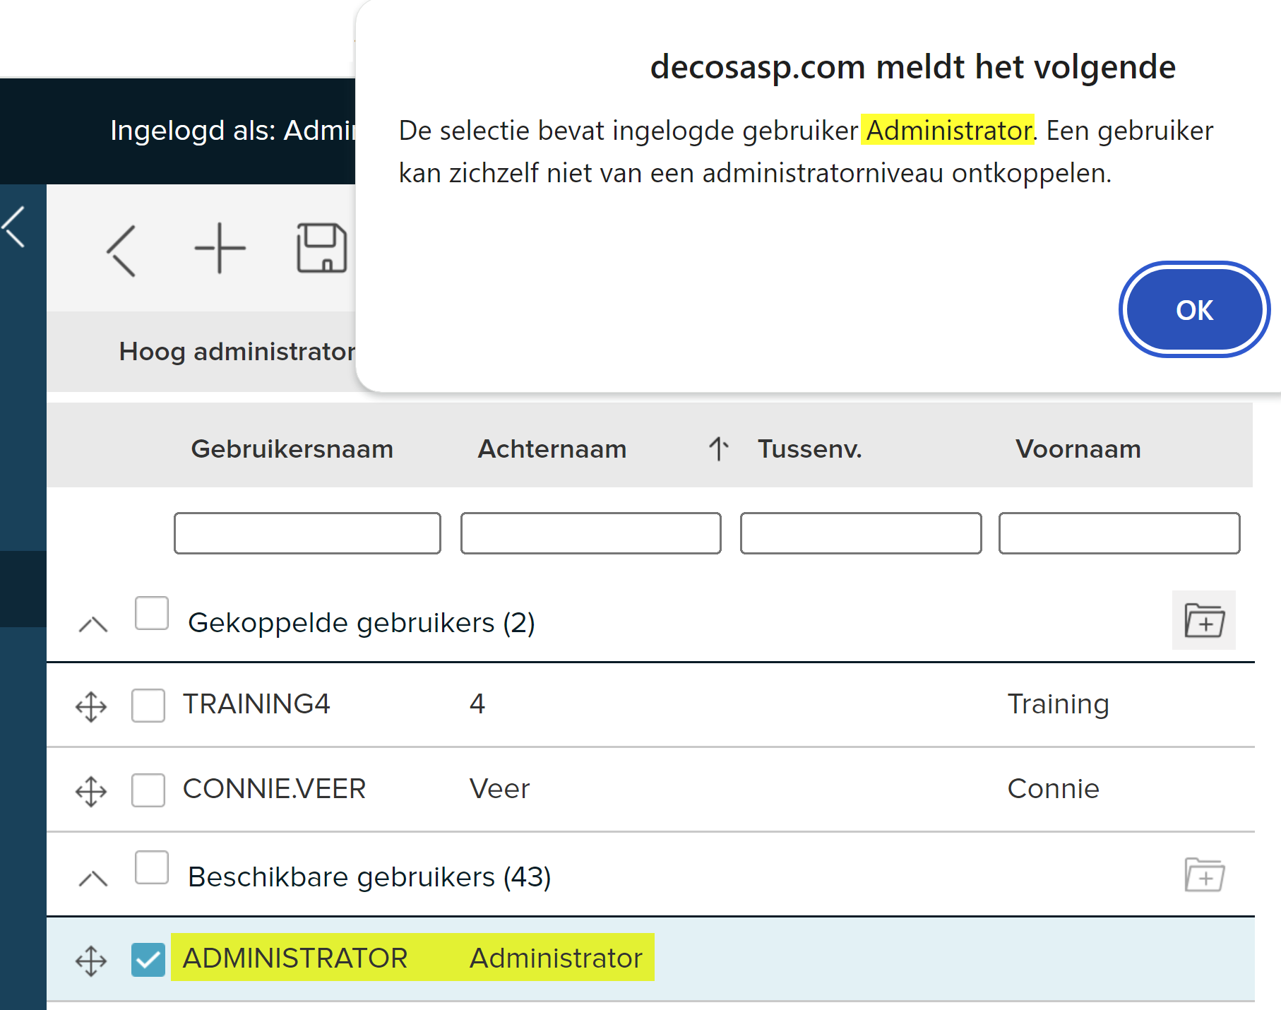Focus the Gebruikersnaam filter field

(307, 533)
